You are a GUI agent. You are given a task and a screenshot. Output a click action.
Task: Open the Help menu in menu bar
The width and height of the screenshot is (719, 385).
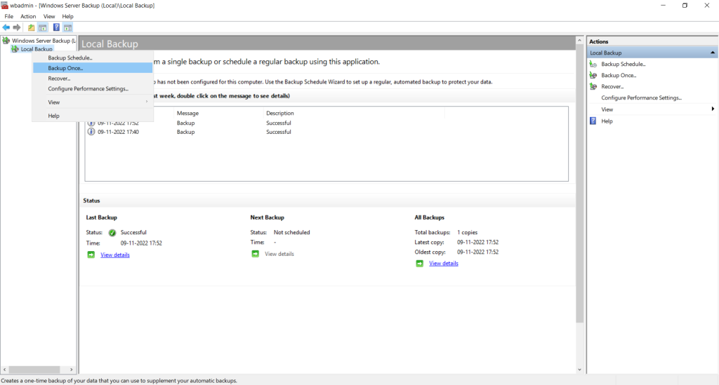point(68,17)
